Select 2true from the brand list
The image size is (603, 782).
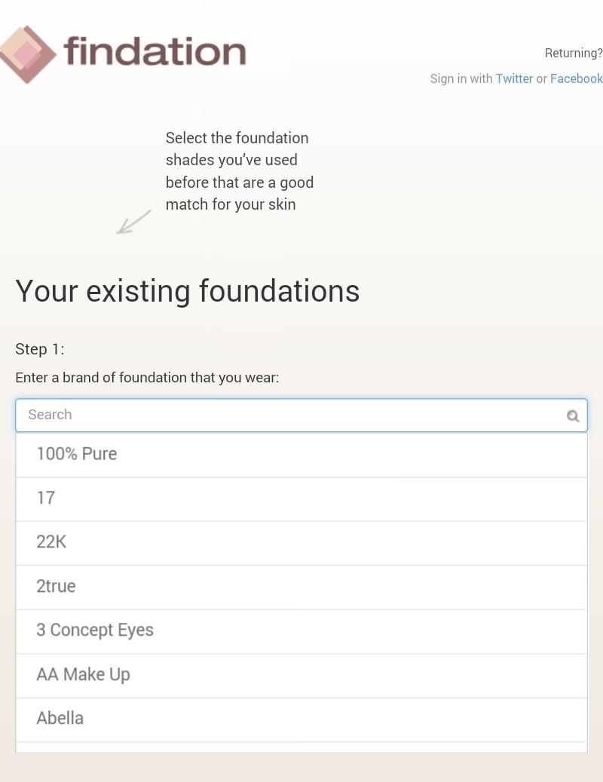[56, 586]
